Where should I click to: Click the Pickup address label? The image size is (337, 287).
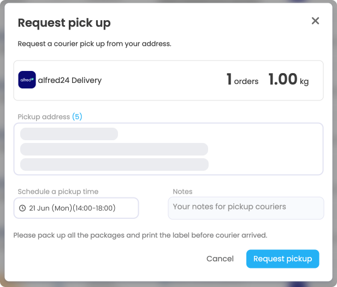coord(44,117)
